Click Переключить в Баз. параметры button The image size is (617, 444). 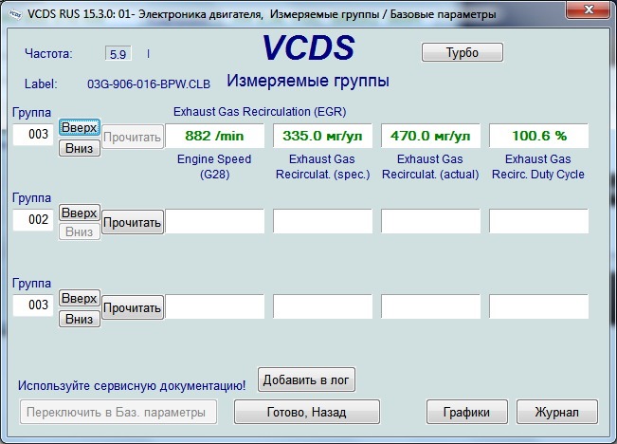(118, 412)
